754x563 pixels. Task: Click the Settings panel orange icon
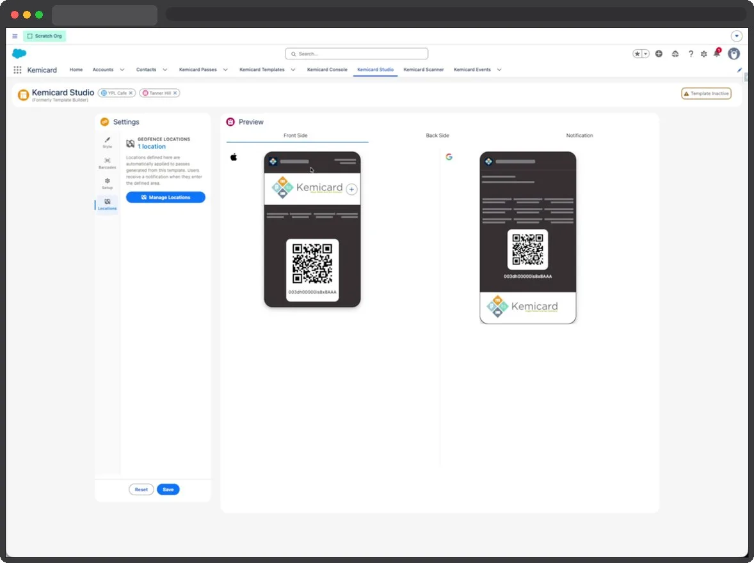(104, 122)
